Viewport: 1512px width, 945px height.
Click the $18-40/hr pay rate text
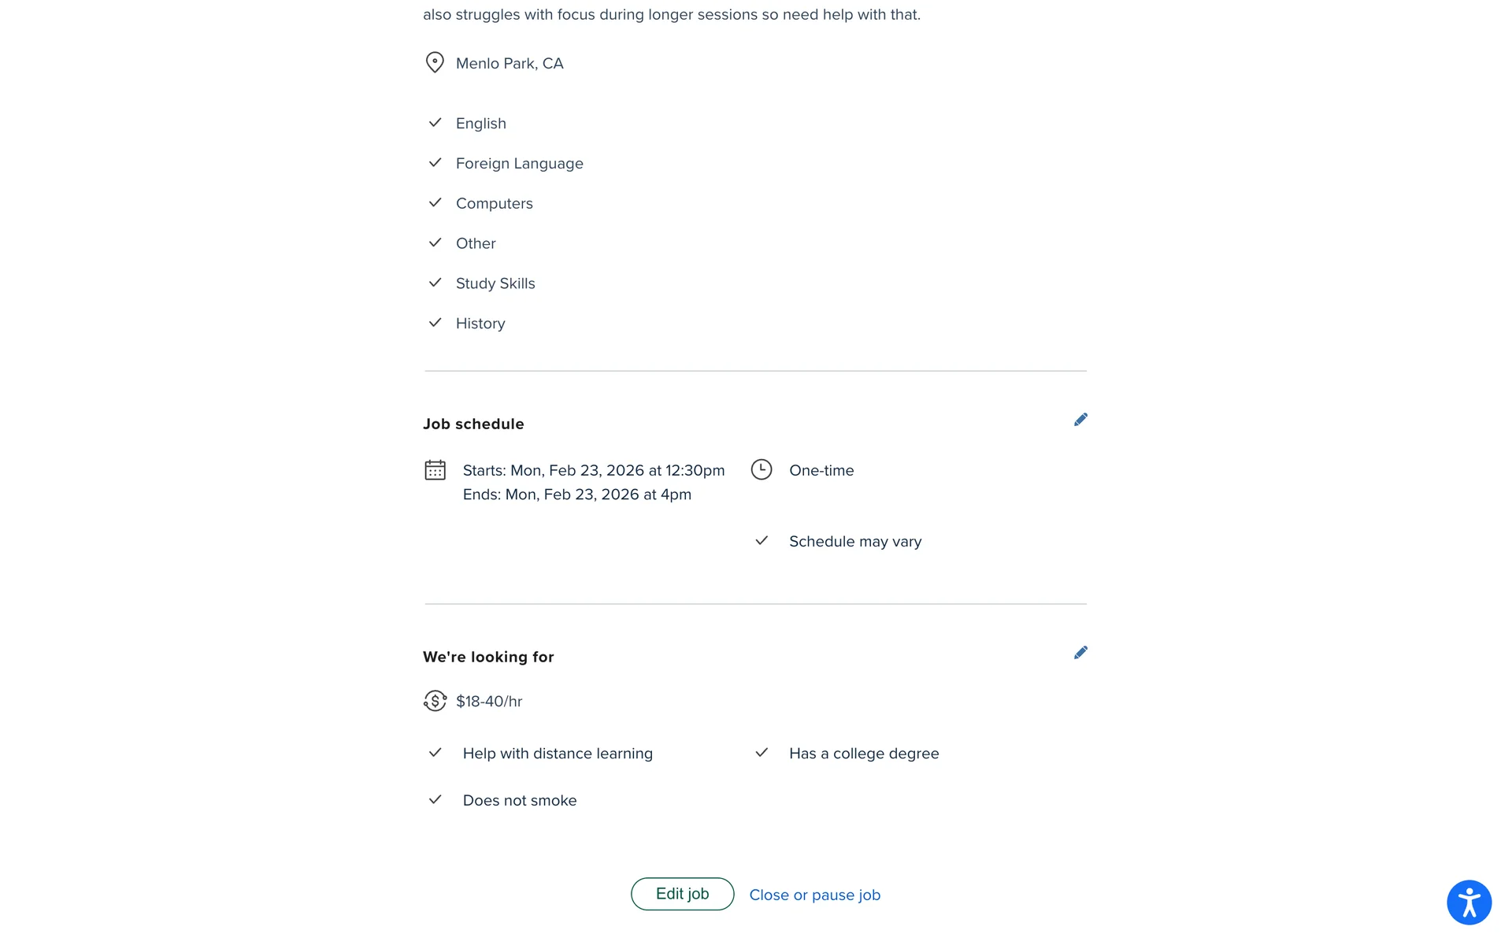point(489,701)
